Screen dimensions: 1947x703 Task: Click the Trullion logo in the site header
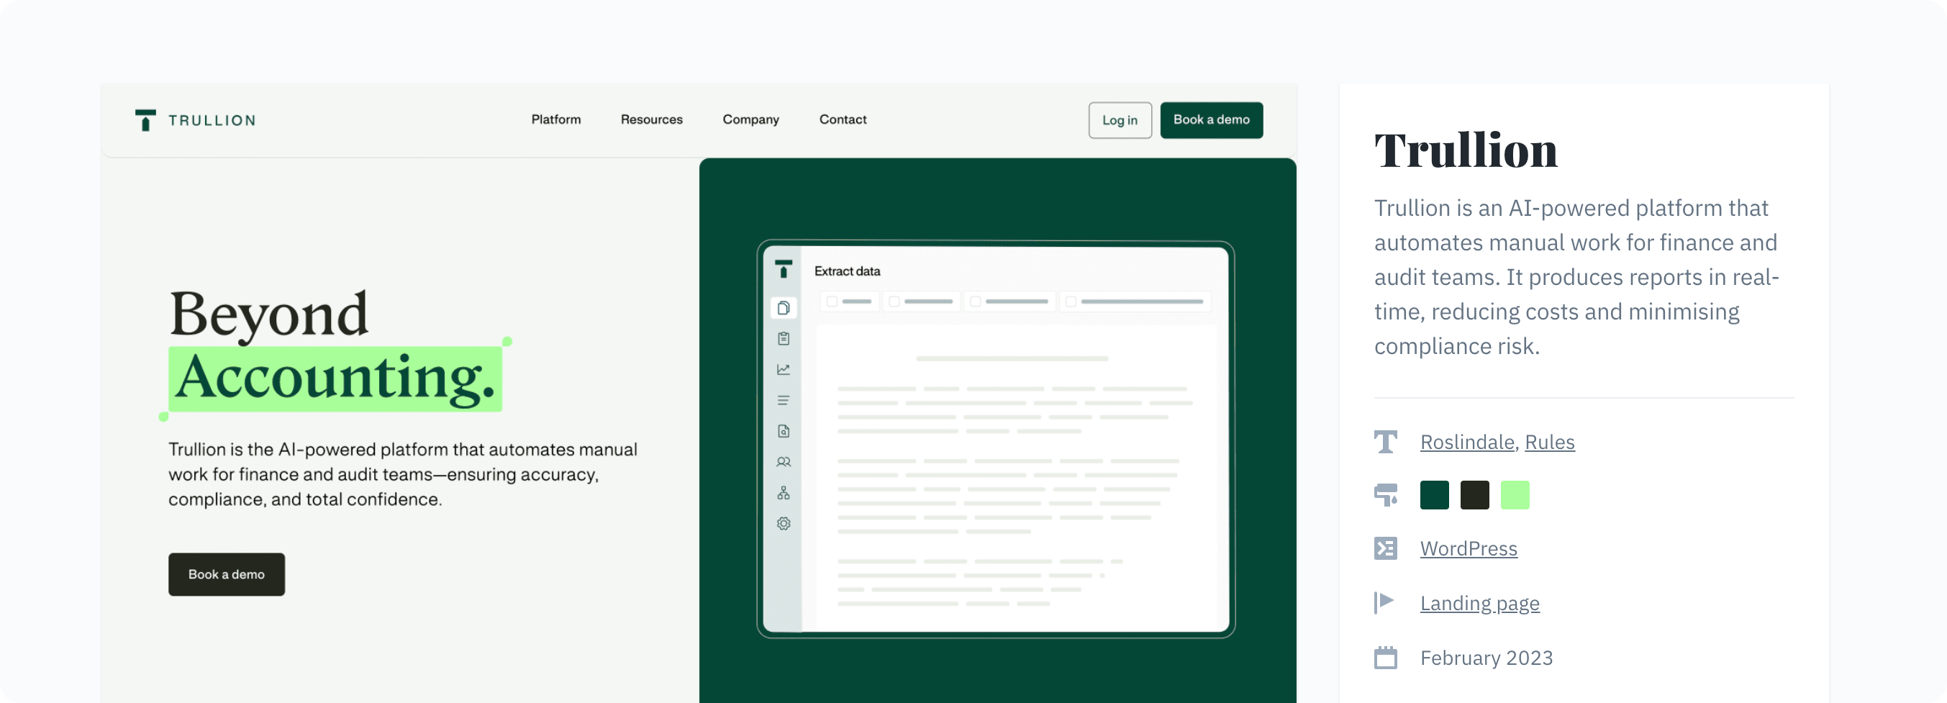coord(195,120)
